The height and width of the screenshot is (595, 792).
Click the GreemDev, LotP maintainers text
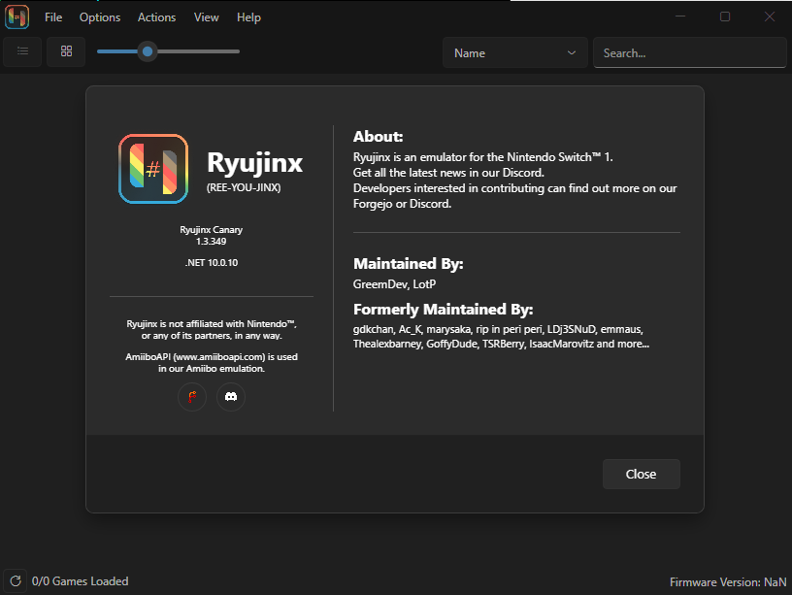(x=394, y=284)
